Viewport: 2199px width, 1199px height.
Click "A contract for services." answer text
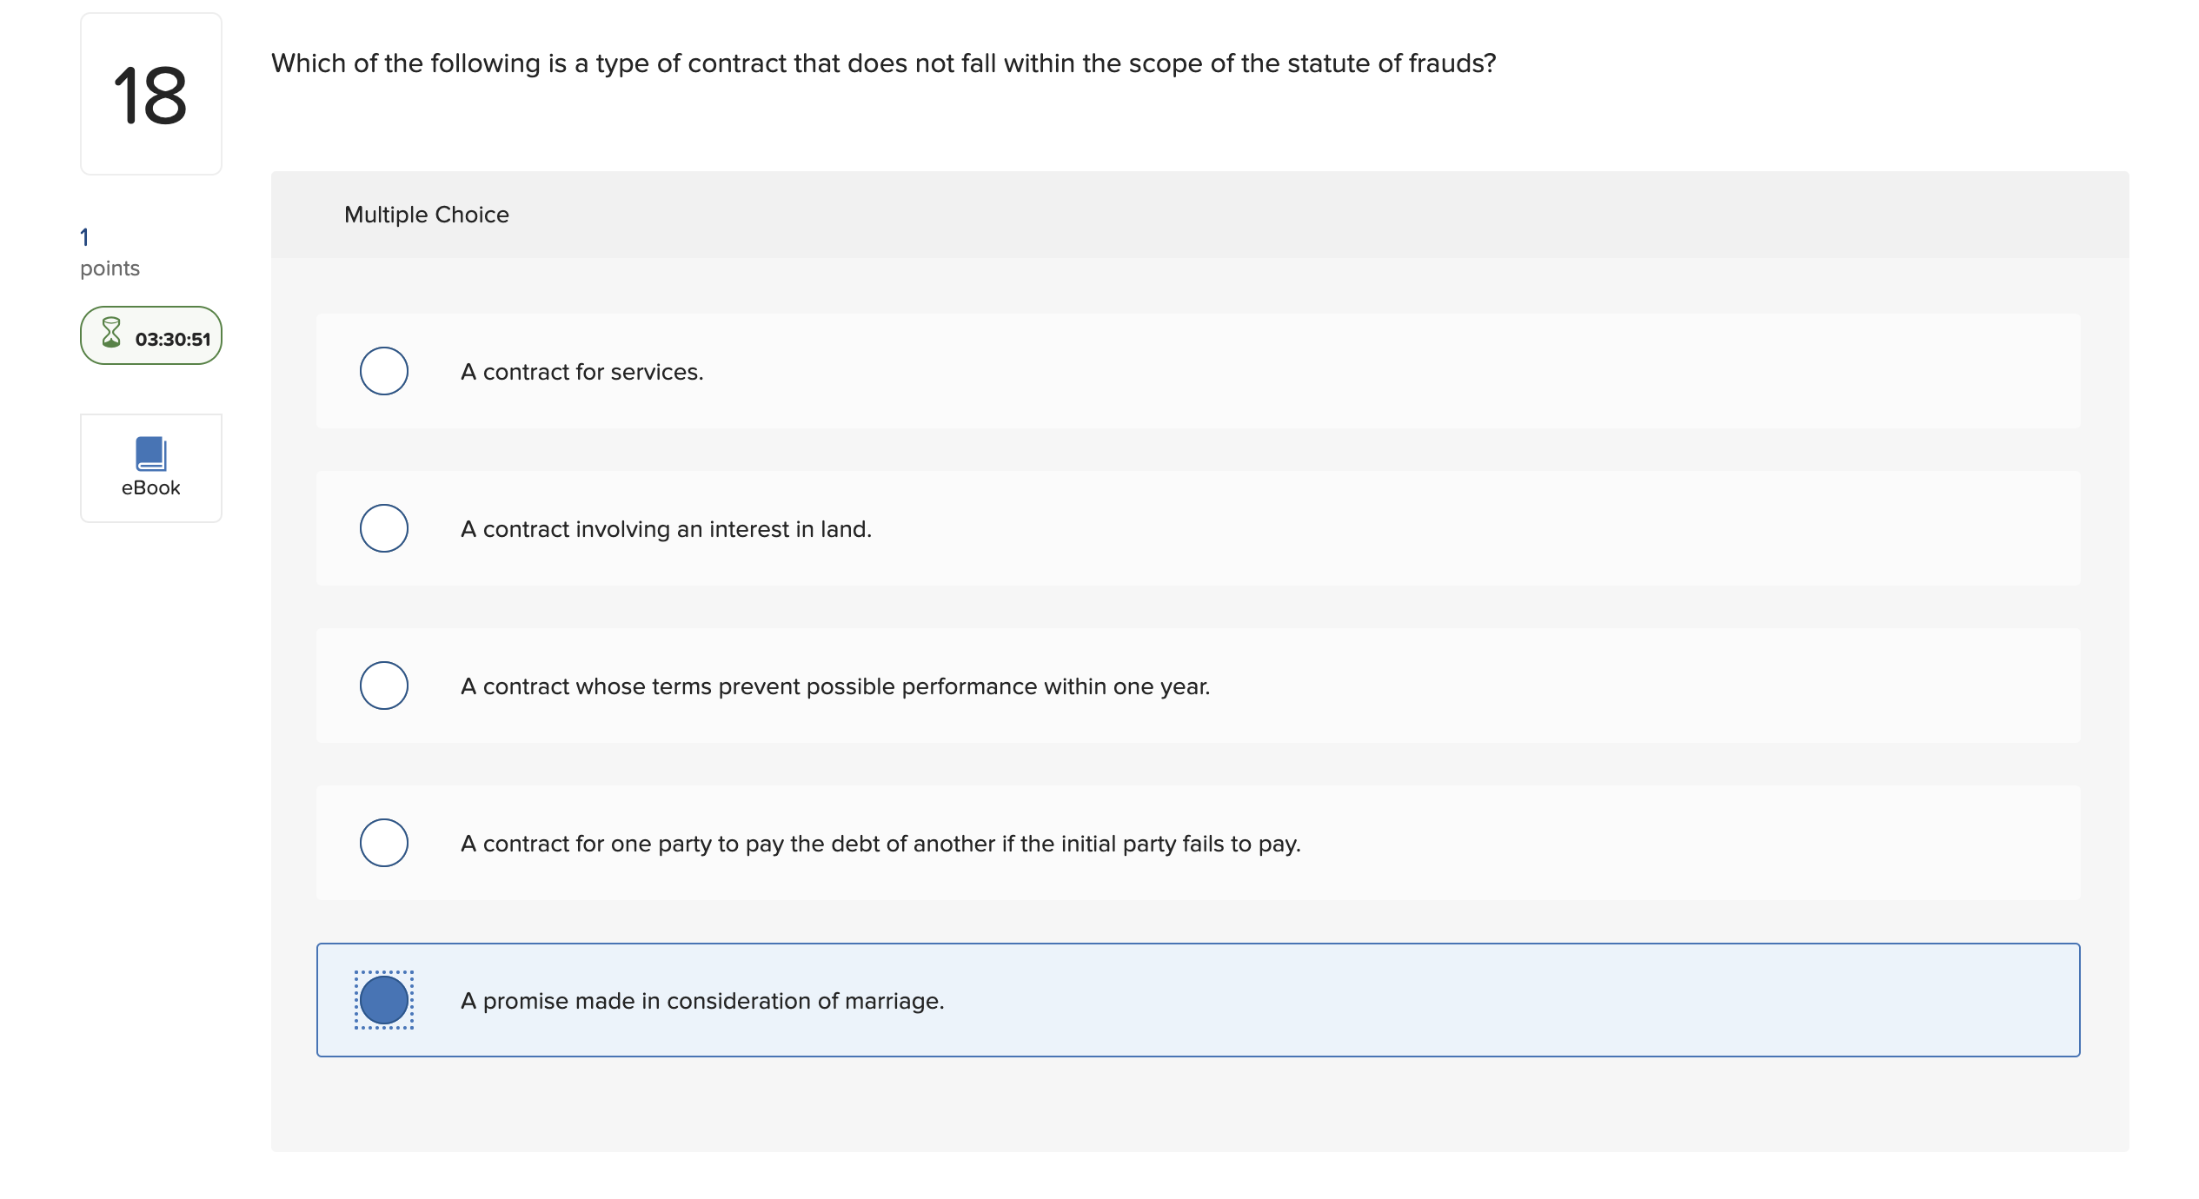(x=581, y=372)
